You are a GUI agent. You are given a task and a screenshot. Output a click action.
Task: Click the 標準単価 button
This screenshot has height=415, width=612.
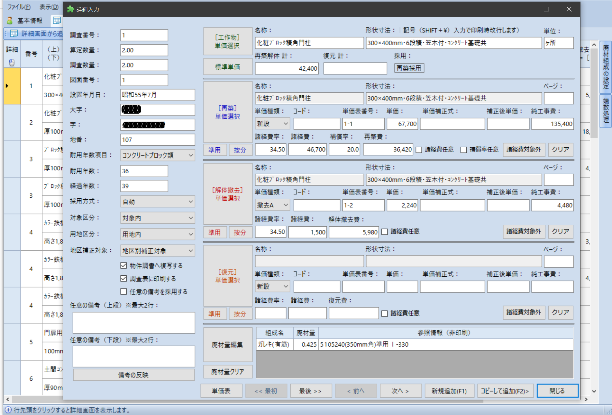click(x=228, y=67)
